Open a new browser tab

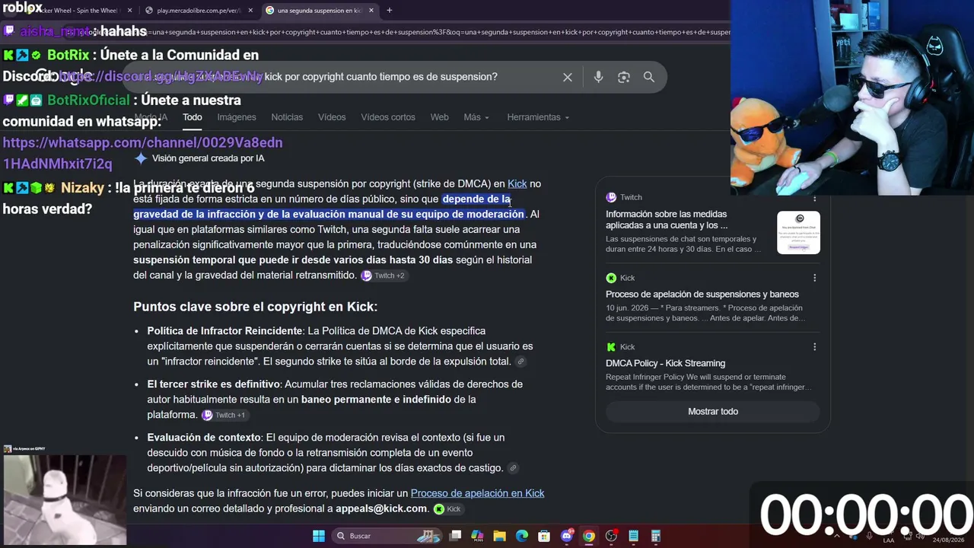(x=389, y=11)
